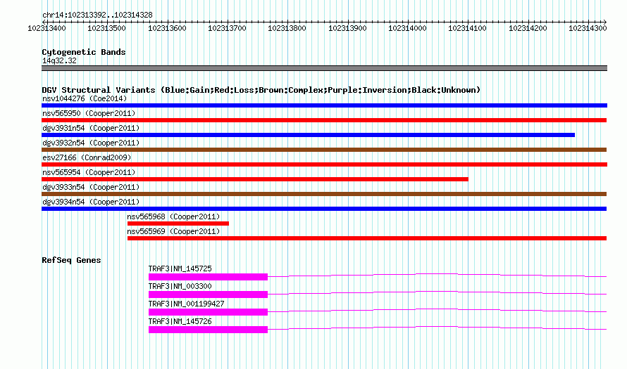
Task: Select the nsv565954 (Cooper2011) label
Action: [x=89, y=172]
